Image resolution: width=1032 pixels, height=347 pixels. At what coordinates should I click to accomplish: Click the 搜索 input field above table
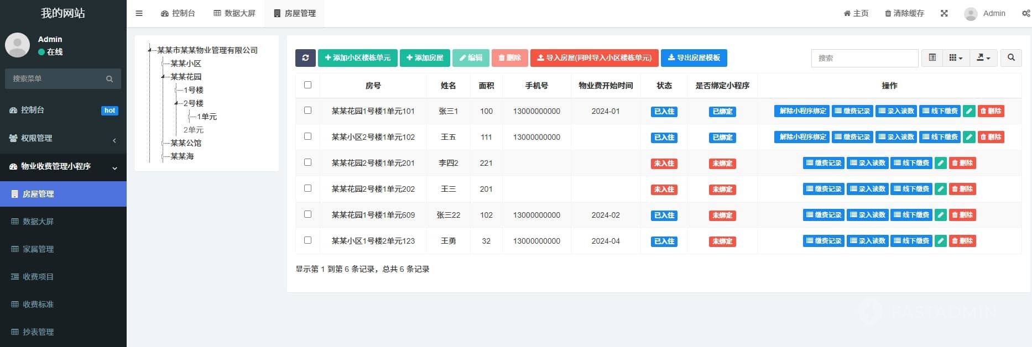864,58
